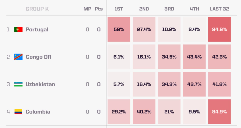The width and height of the screenshot is (241, 128).
Task: Open the Congo DR team link
Action: pos(39,57)
